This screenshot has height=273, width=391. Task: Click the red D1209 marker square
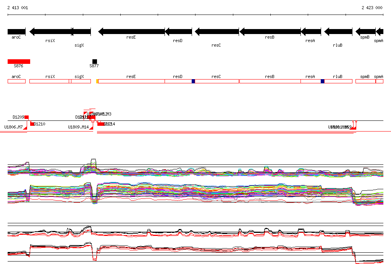click(x=26, y=117)
